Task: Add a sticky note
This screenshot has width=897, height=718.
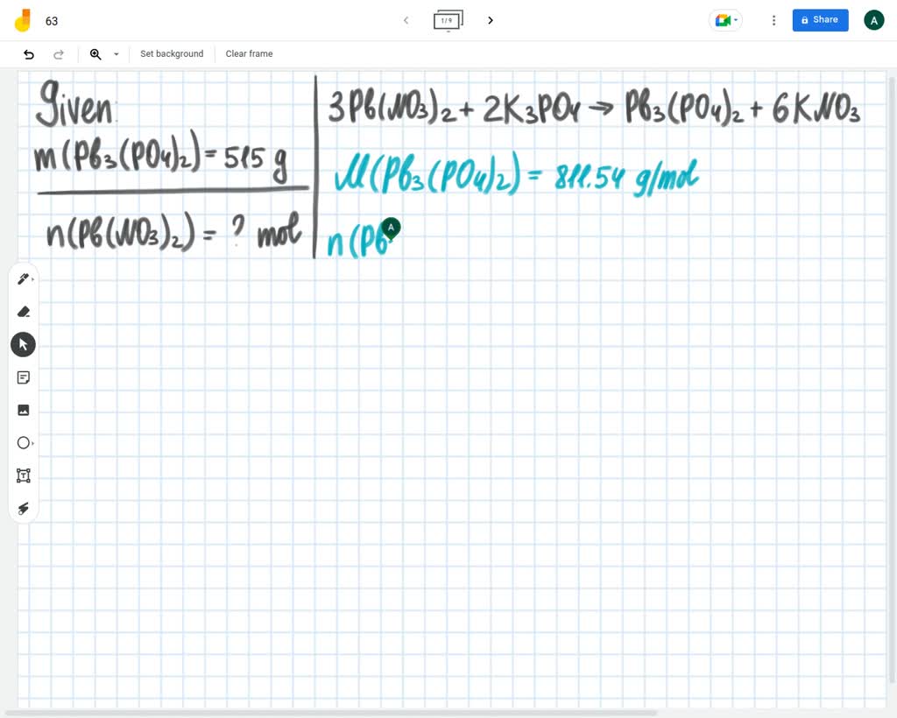Action: point(24,377)
